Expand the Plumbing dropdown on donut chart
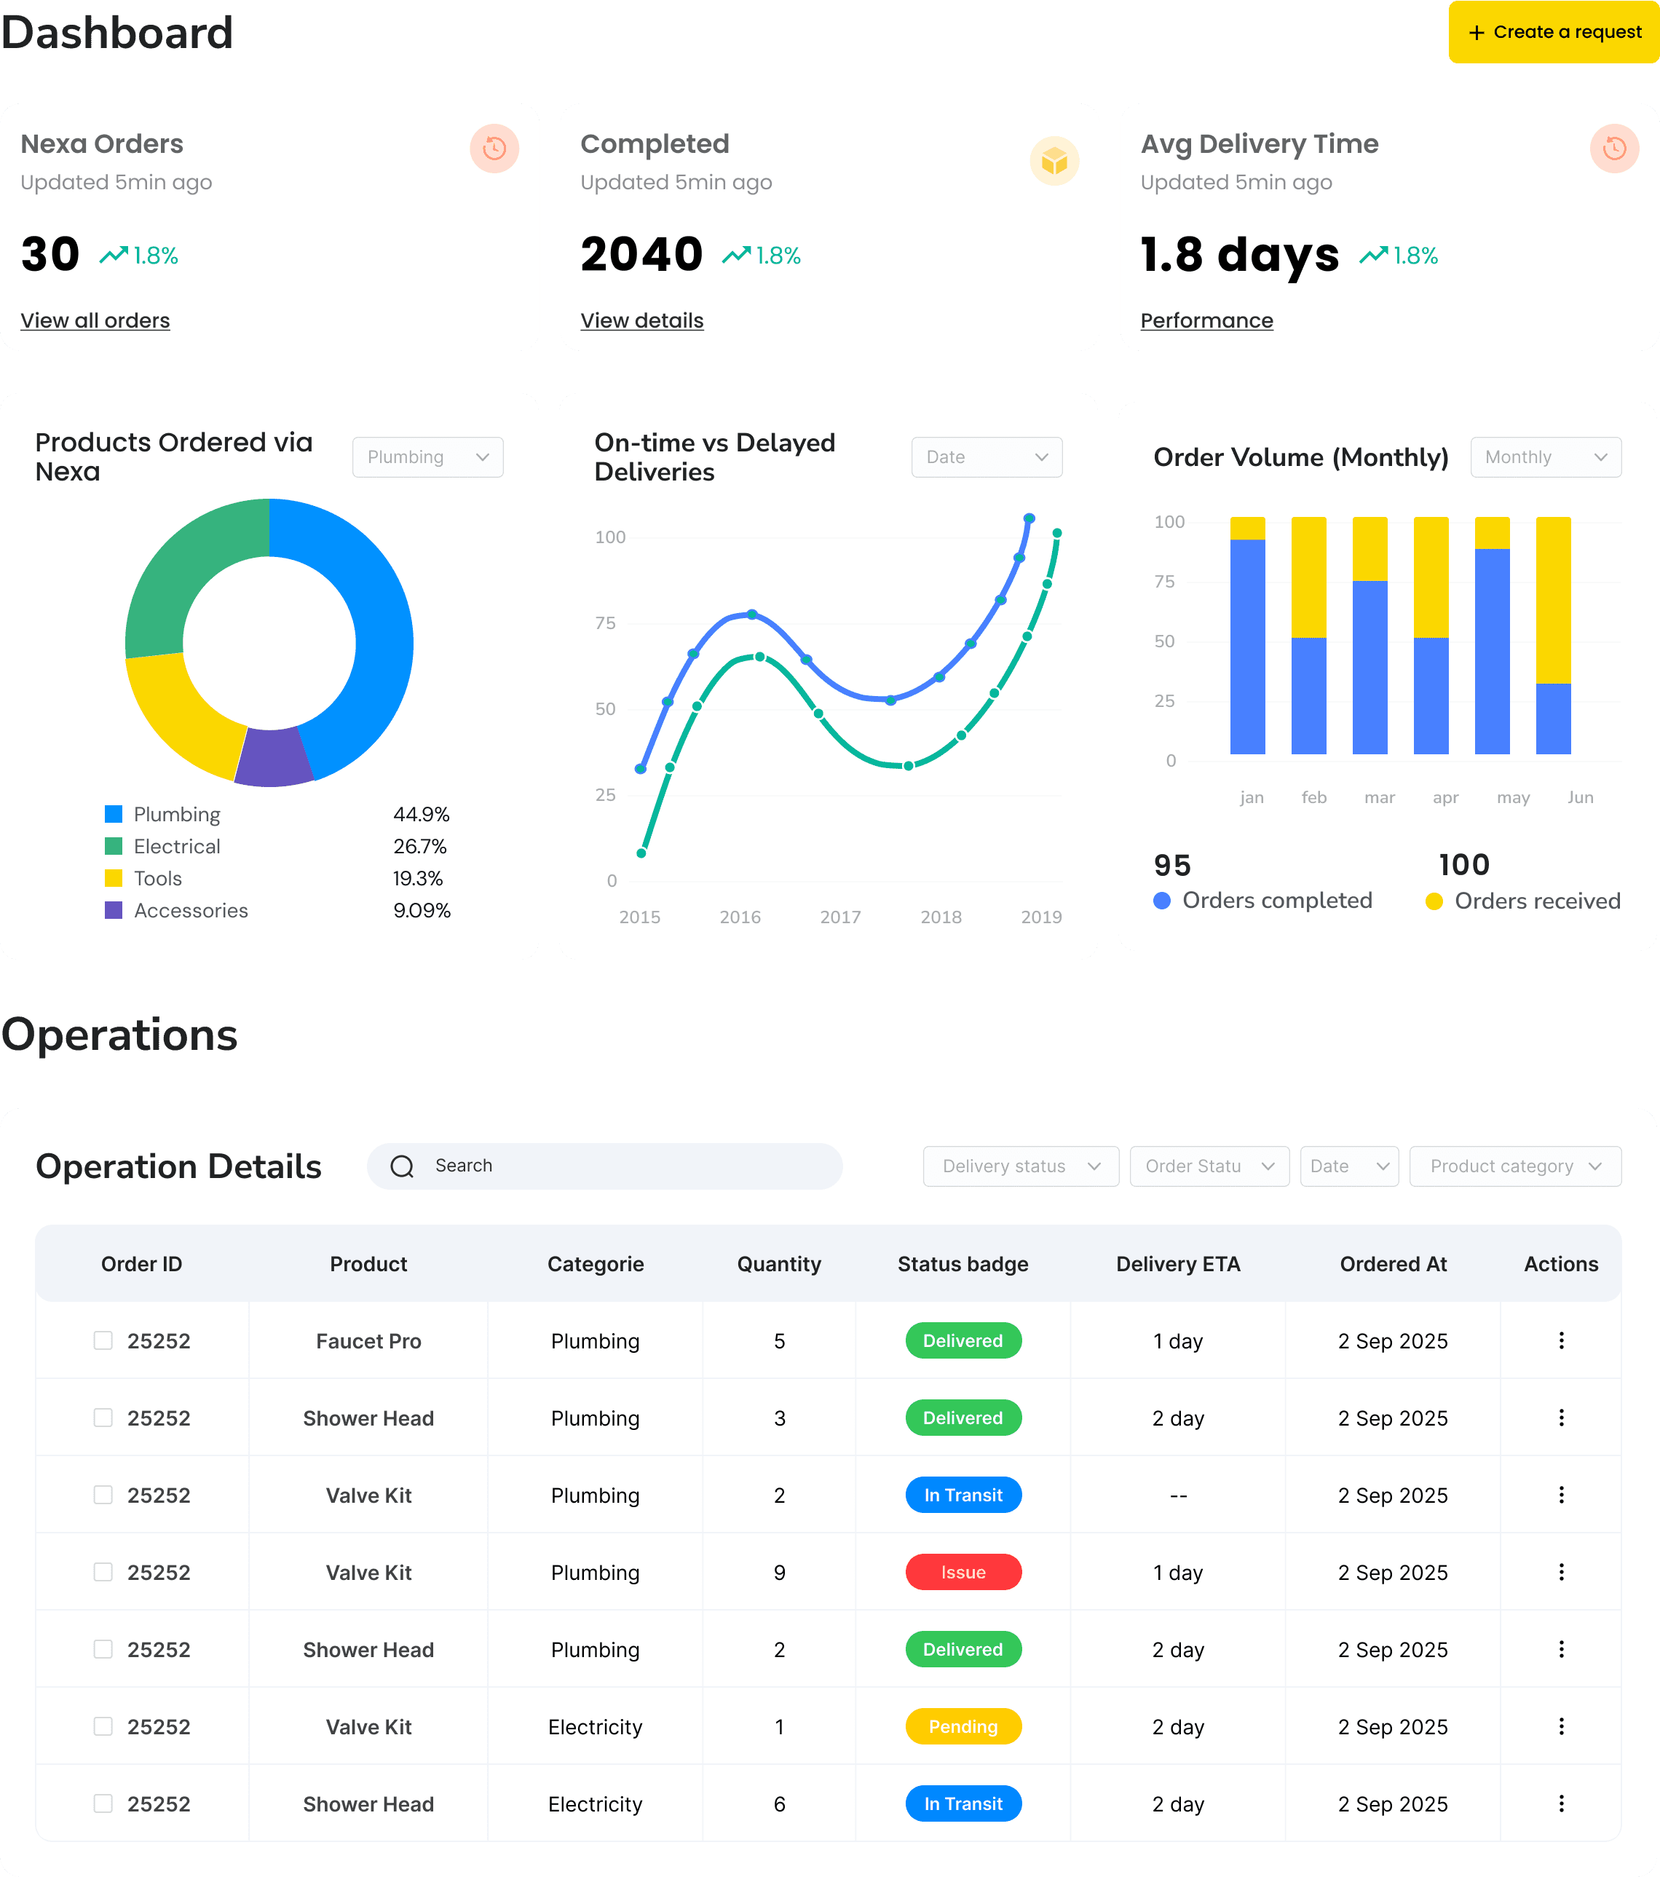 coord(428,457)
